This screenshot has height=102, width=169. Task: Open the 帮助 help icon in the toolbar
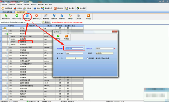(35, 8)
